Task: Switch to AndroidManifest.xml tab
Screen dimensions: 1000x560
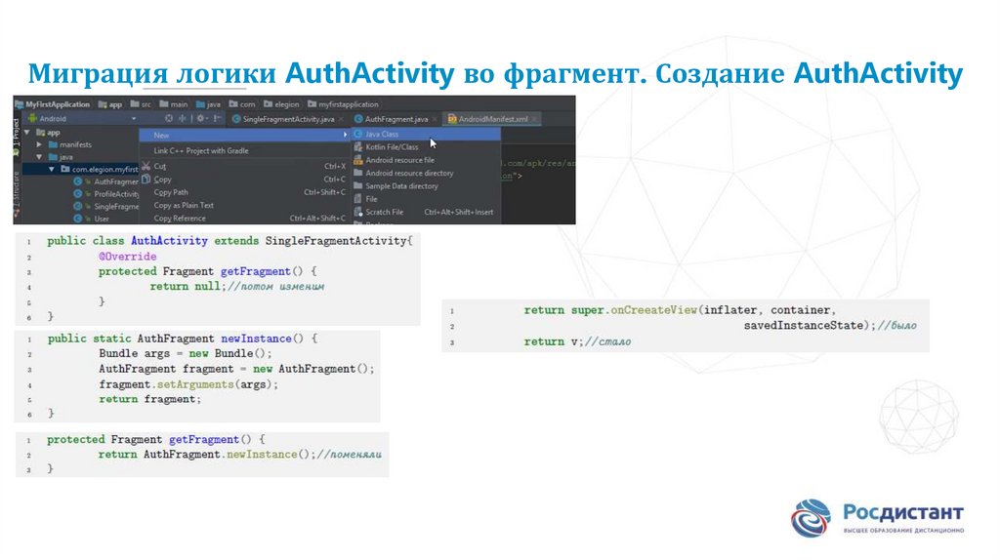Action: pos(493,119)
